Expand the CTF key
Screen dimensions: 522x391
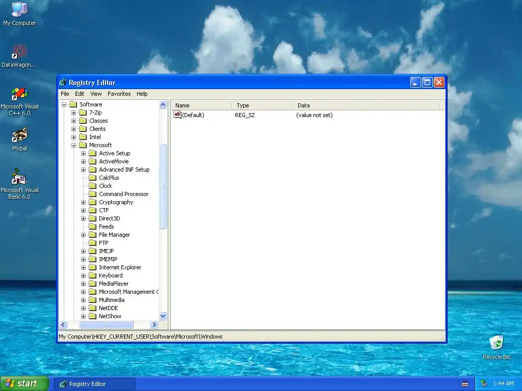pos(83,210)
